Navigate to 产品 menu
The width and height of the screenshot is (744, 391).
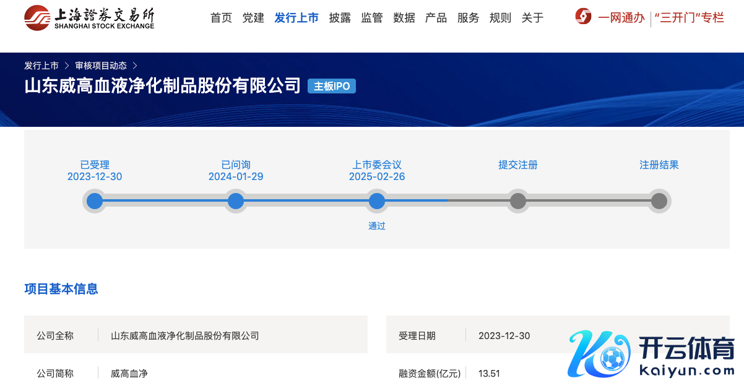click(436, 18)
